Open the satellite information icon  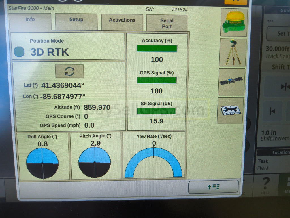point(232,81)
